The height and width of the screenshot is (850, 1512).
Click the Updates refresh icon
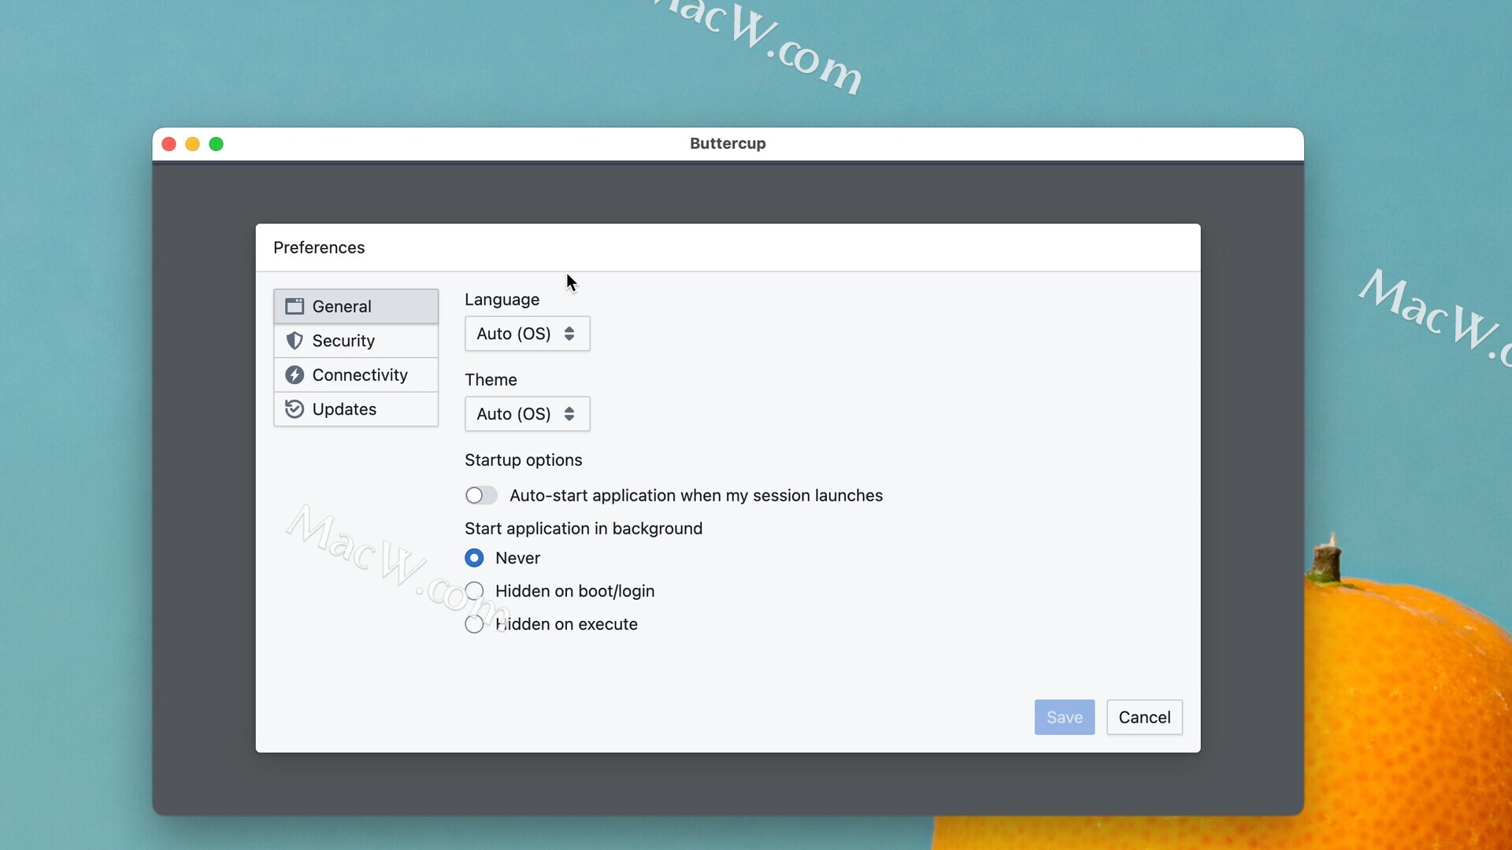(x=295, y=409)
